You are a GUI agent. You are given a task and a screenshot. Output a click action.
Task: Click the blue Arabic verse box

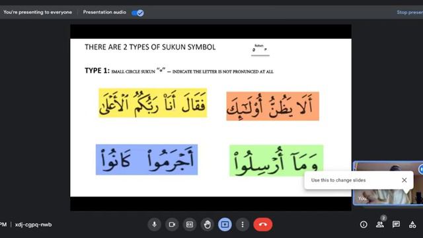(x=147, y=160)
